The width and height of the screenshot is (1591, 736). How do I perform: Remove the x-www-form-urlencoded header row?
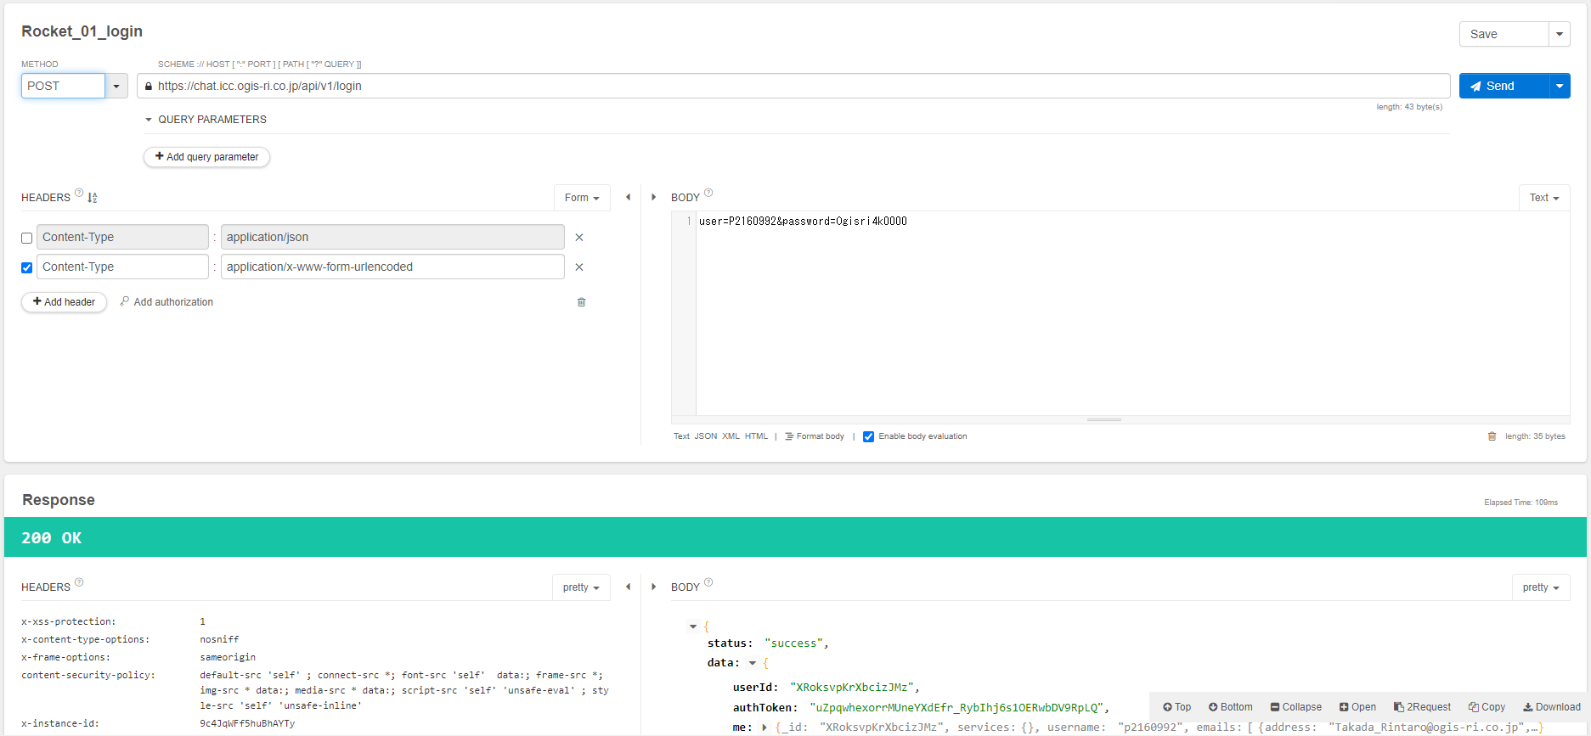coord(579,267)
